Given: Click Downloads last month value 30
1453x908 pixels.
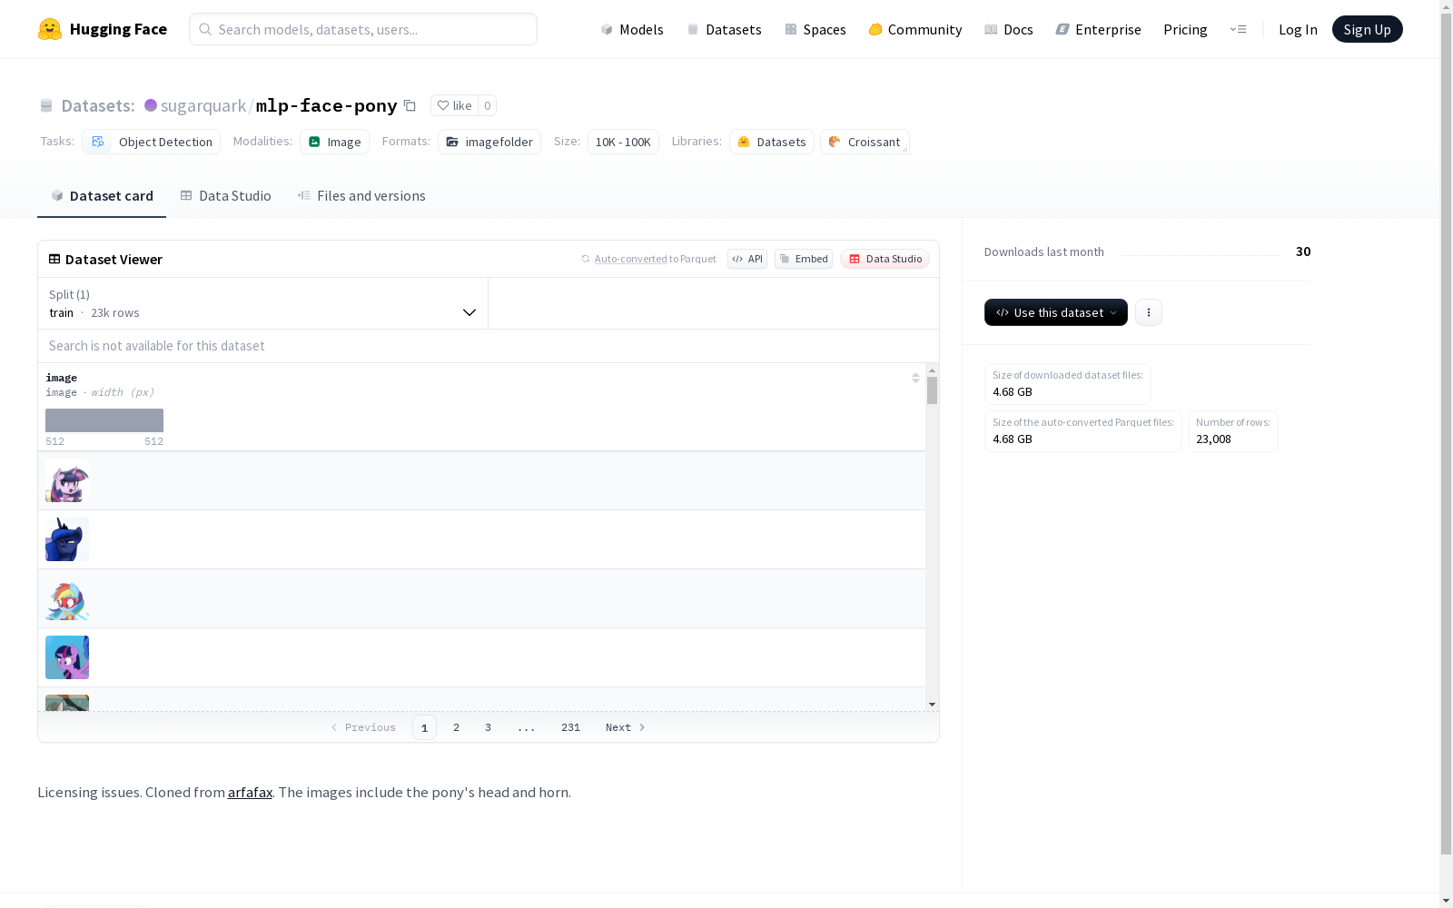Looking at the screenshot, I should 1303,252.
